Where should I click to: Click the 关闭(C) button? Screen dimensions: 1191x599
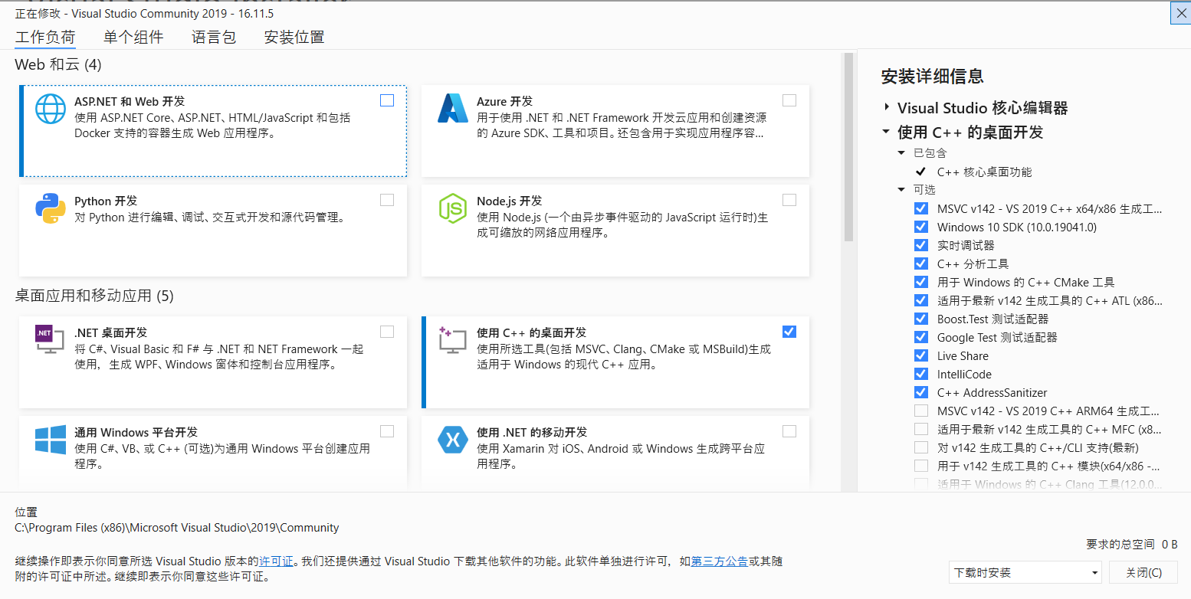tap(1143, 572)
